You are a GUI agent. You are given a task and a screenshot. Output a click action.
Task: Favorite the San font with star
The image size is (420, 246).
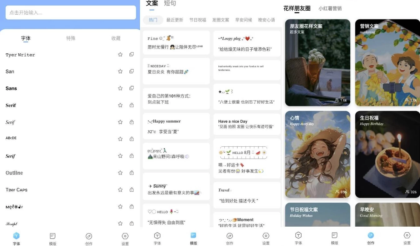coord(120,71)
